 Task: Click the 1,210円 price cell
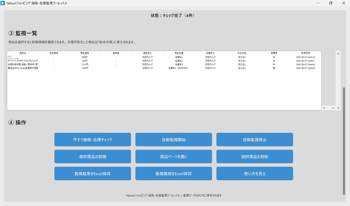click(x=85, y=64)
